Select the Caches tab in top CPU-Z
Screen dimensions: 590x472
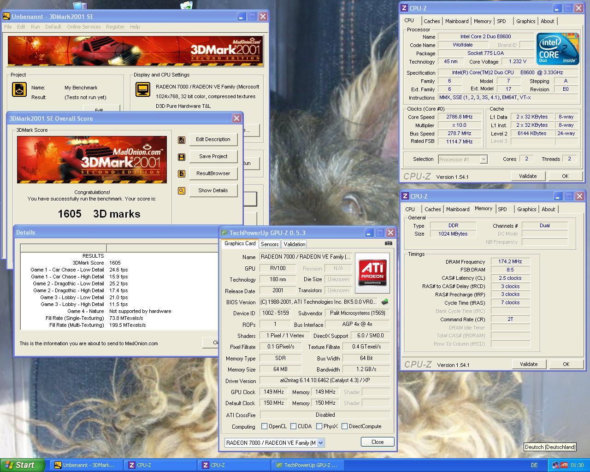pos(431,21)
